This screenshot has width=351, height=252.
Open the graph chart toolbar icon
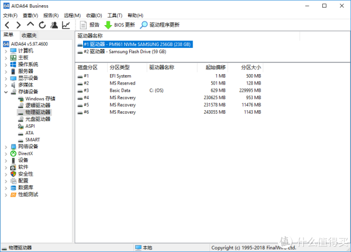[66, 25]
